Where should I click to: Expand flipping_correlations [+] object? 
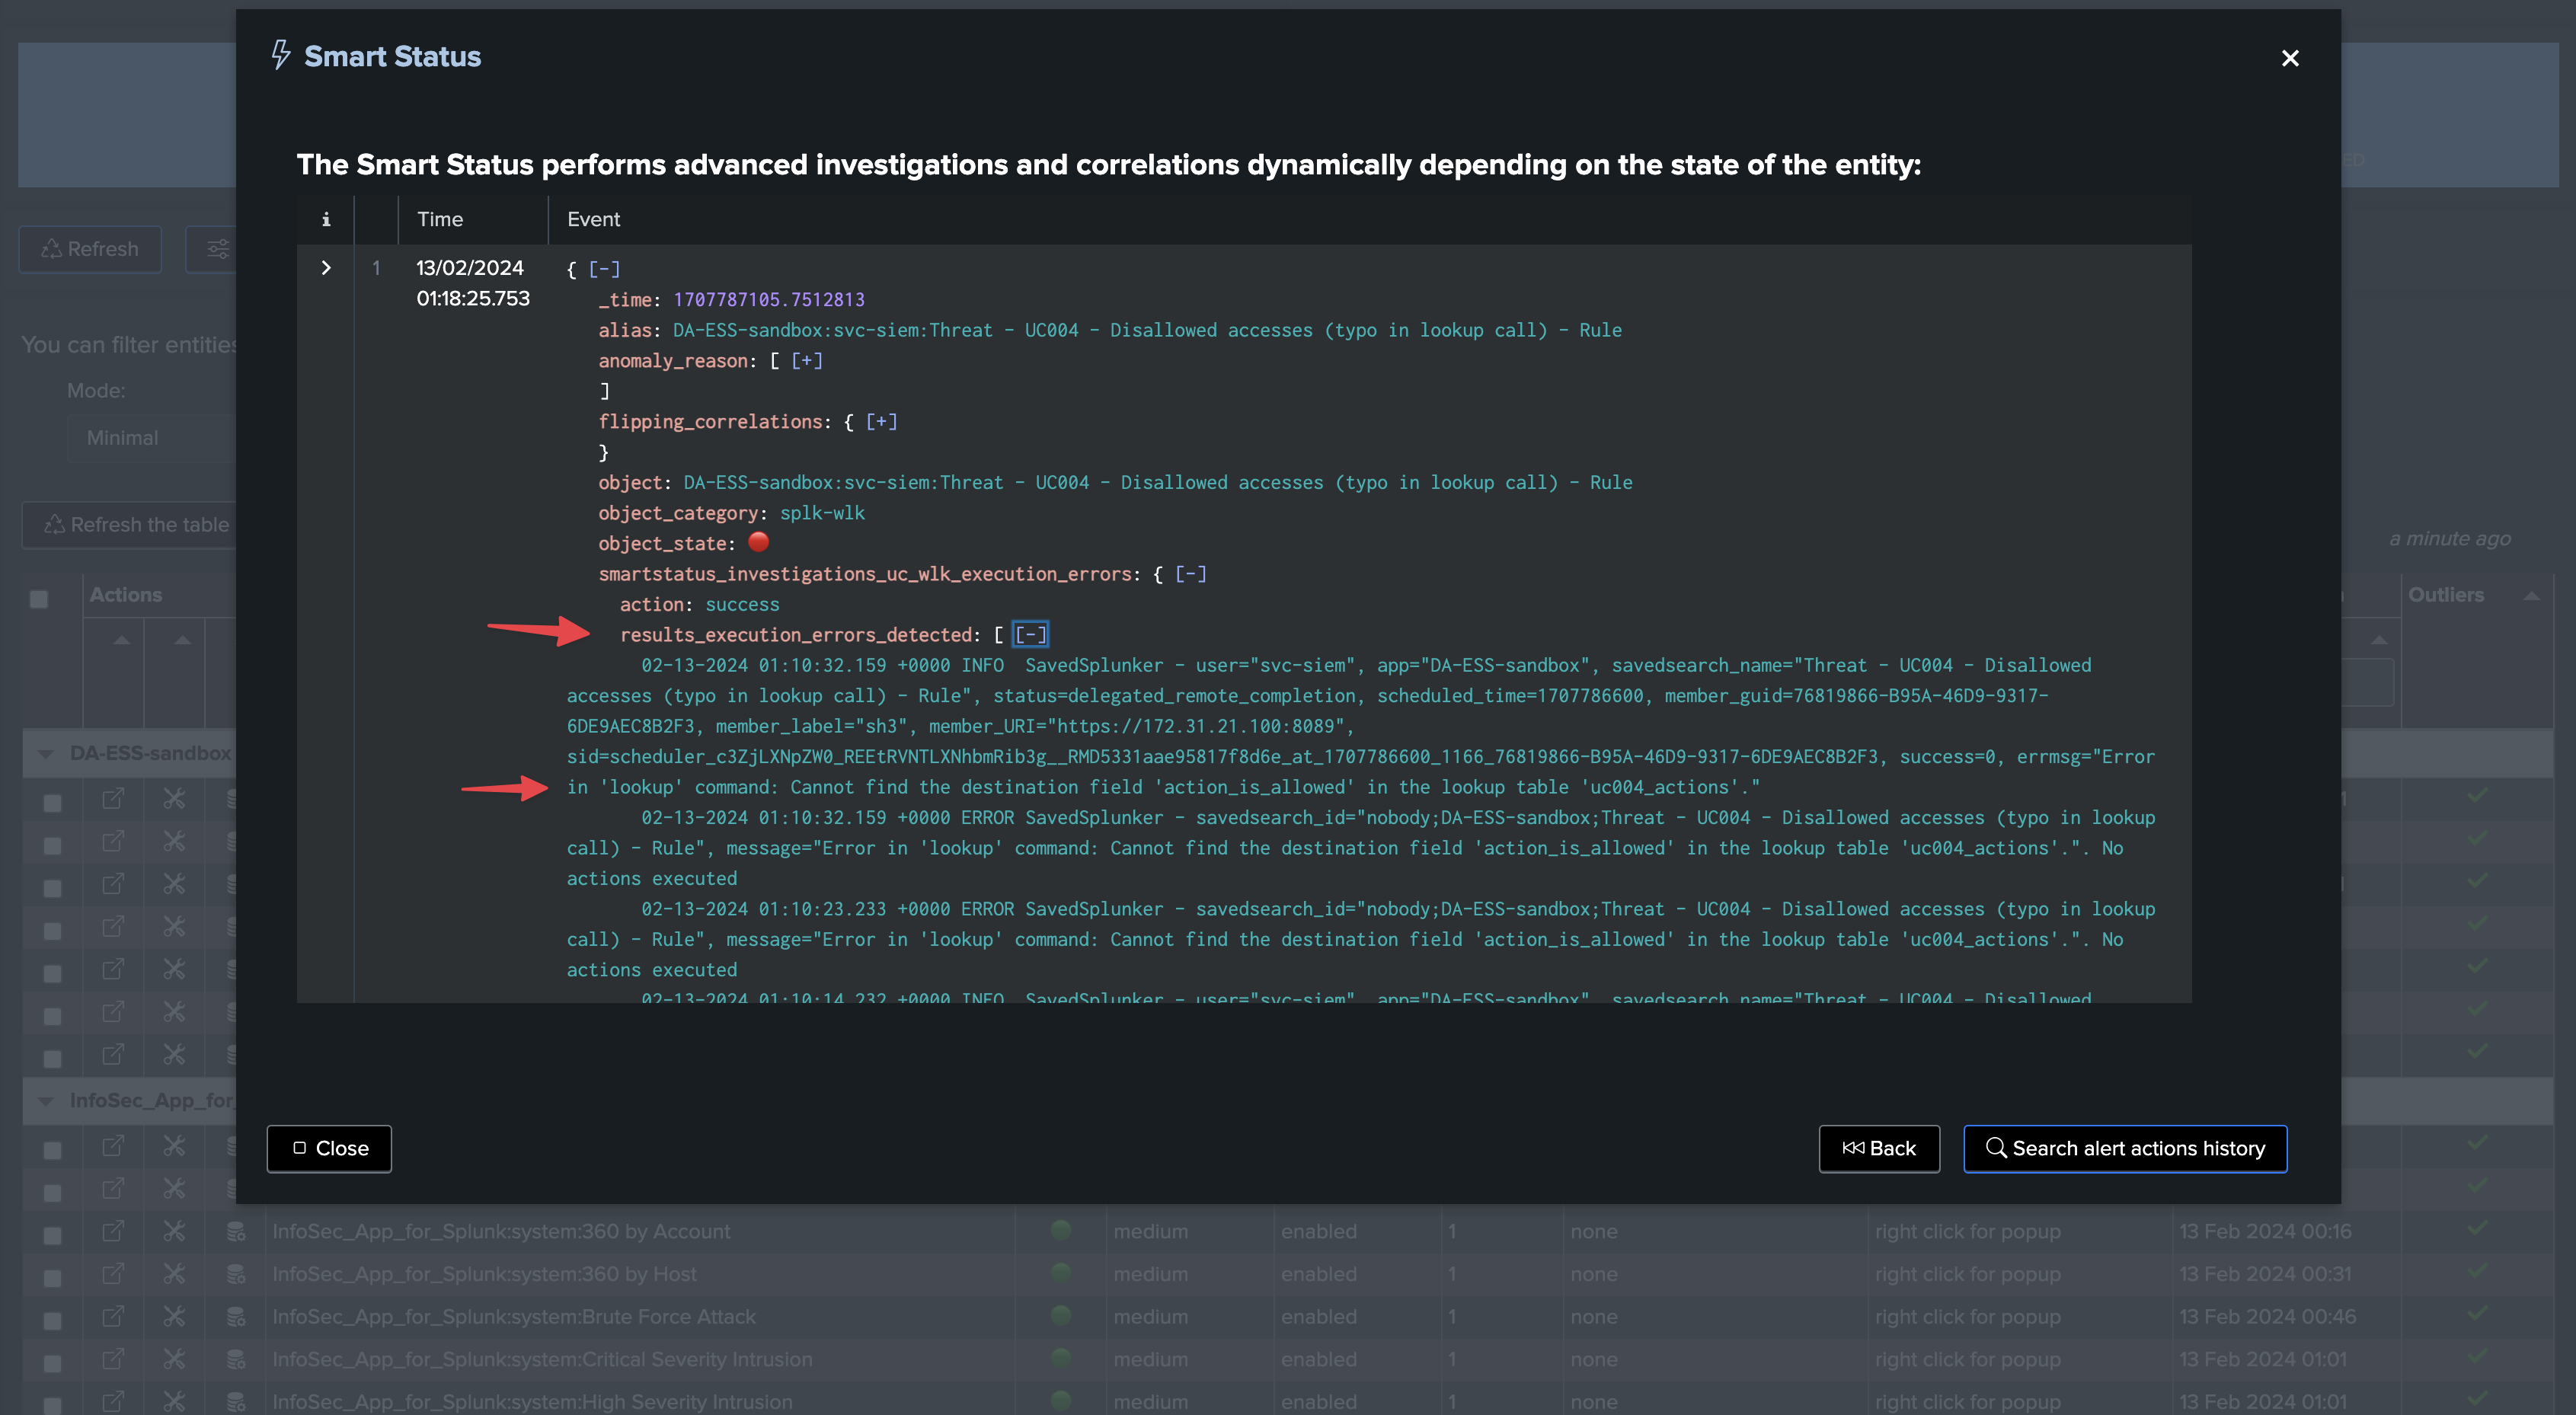881,422
